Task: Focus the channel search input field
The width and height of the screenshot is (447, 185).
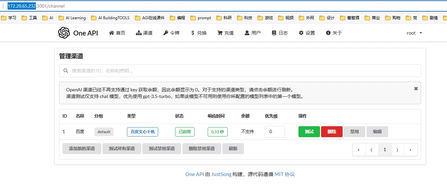Action: click(x=240, y=71)
